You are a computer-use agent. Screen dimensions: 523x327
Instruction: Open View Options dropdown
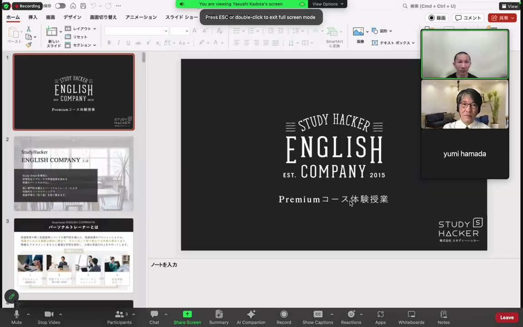(327, 4)
